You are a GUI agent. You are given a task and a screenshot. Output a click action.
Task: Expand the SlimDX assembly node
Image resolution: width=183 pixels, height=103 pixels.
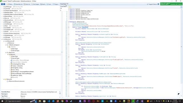(2, 31)
